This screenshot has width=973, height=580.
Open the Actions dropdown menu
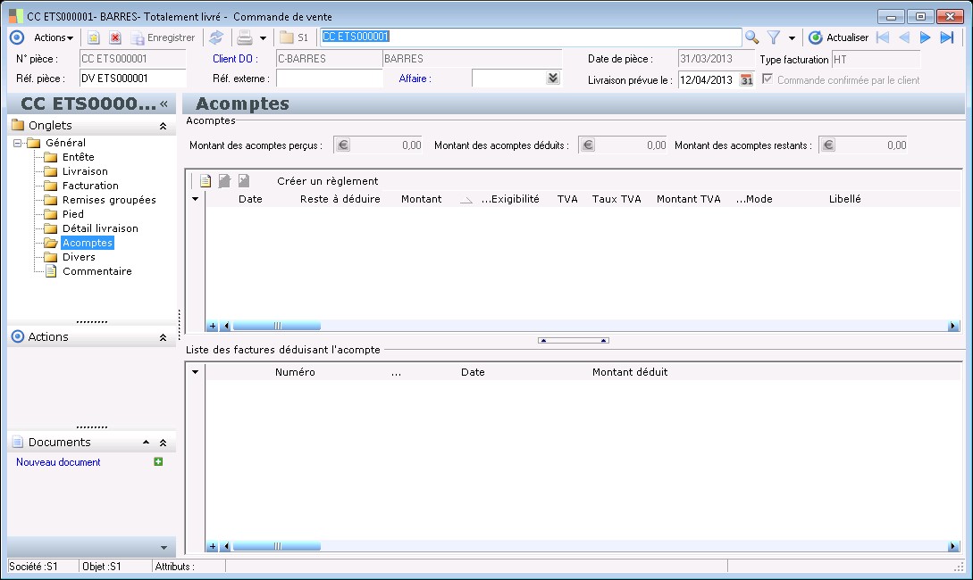pyautogui.click(x=54, y=37)
